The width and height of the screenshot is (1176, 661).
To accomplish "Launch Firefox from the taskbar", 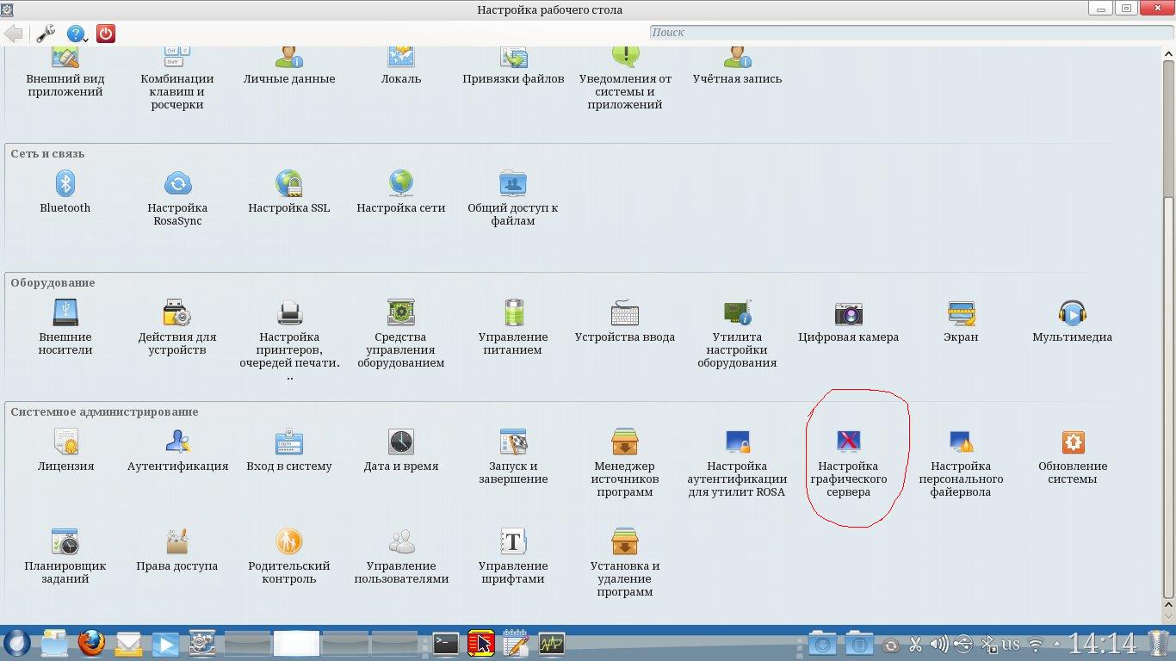I will 91,643.
